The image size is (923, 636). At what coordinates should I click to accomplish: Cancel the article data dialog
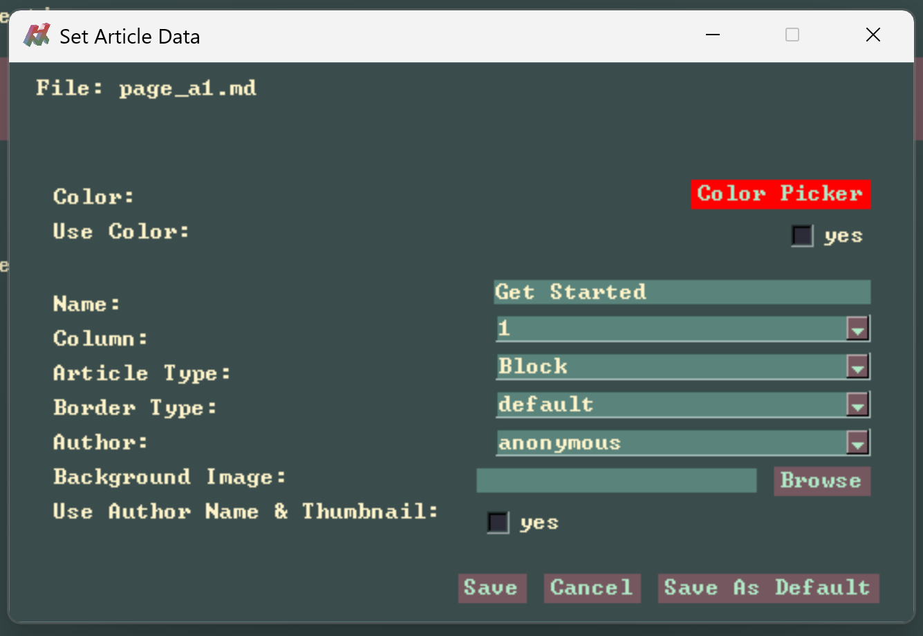[x=592, y=588]
